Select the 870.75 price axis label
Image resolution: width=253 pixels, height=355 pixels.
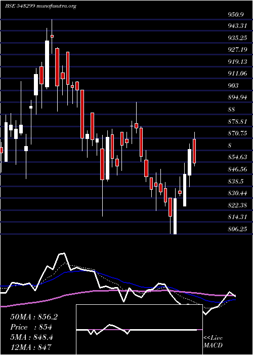(237, 133)
